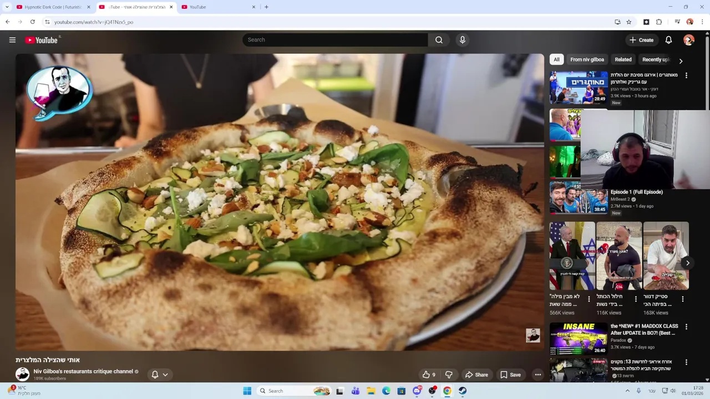Open the אותי שהצילה המלצרית video title

click(48, 360)
